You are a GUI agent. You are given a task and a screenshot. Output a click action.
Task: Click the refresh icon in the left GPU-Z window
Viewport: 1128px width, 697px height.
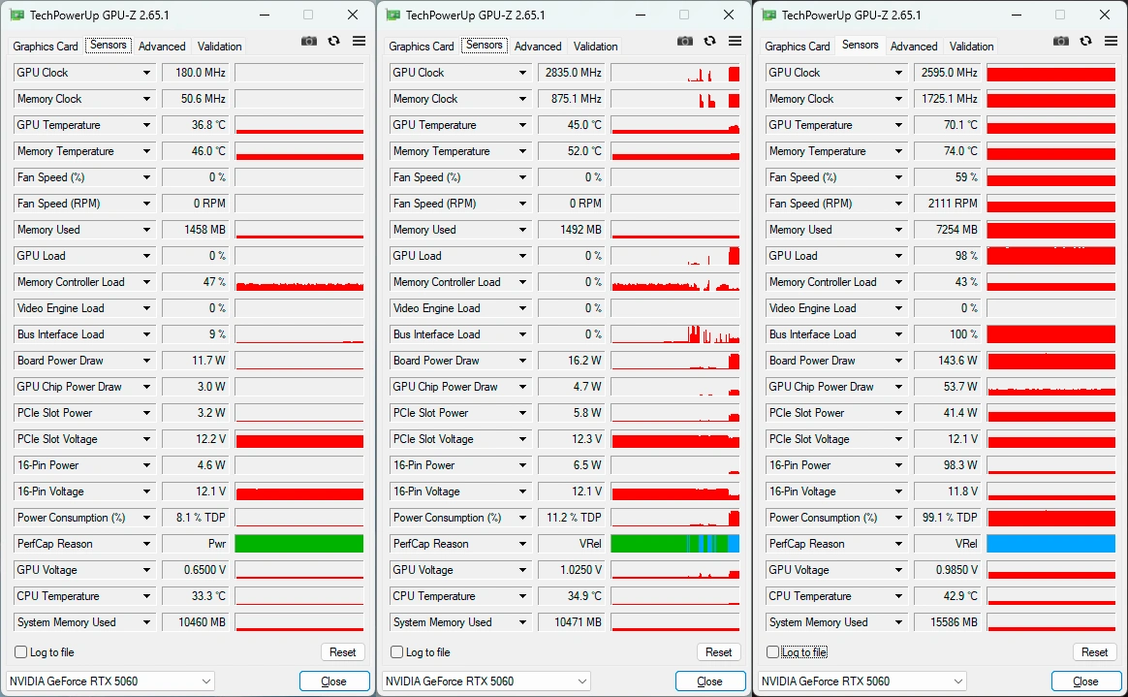coord(333,41)
